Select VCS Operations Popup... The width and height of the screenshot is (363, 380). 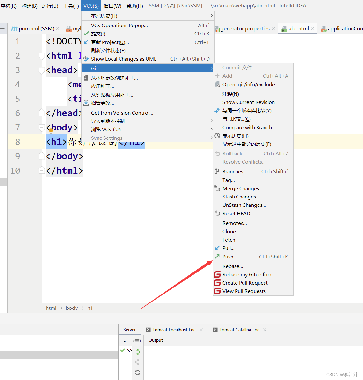point(148,26)
